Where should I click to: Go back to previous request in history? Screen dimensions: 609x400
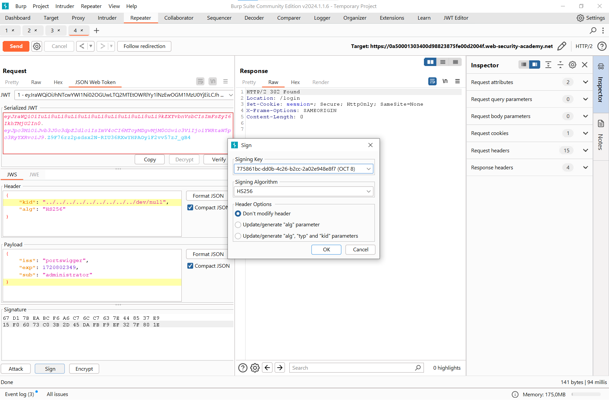82,46
